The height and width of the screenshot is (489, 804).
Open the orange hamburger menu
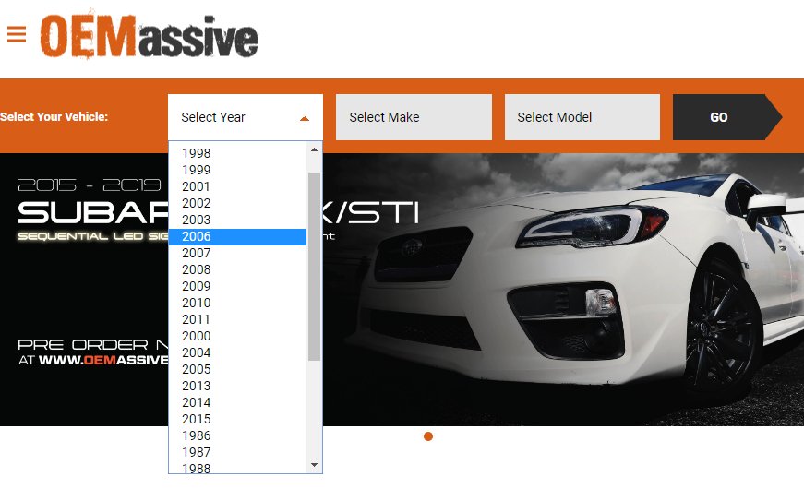click(x=17, y=34)
